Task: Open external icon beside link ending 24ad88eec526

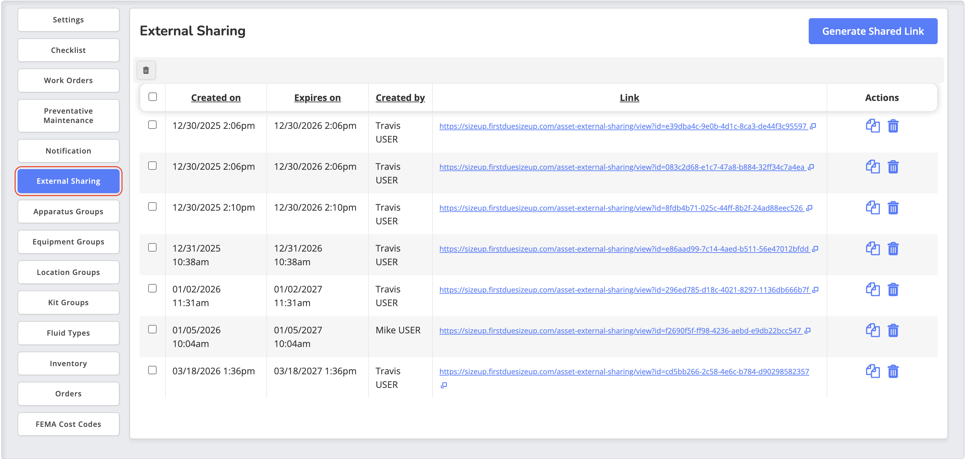Action: click(809, 208)
